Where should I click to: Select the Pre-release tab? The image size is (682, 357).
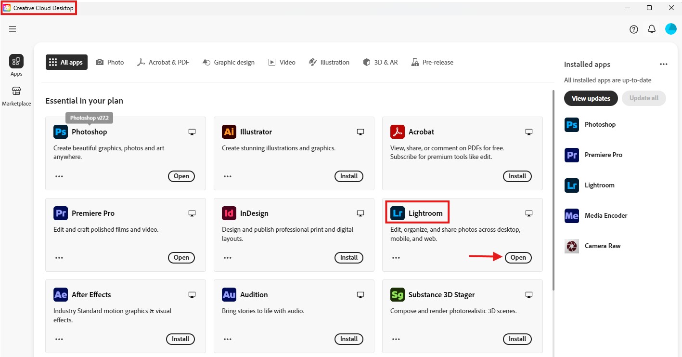point(432,62)
